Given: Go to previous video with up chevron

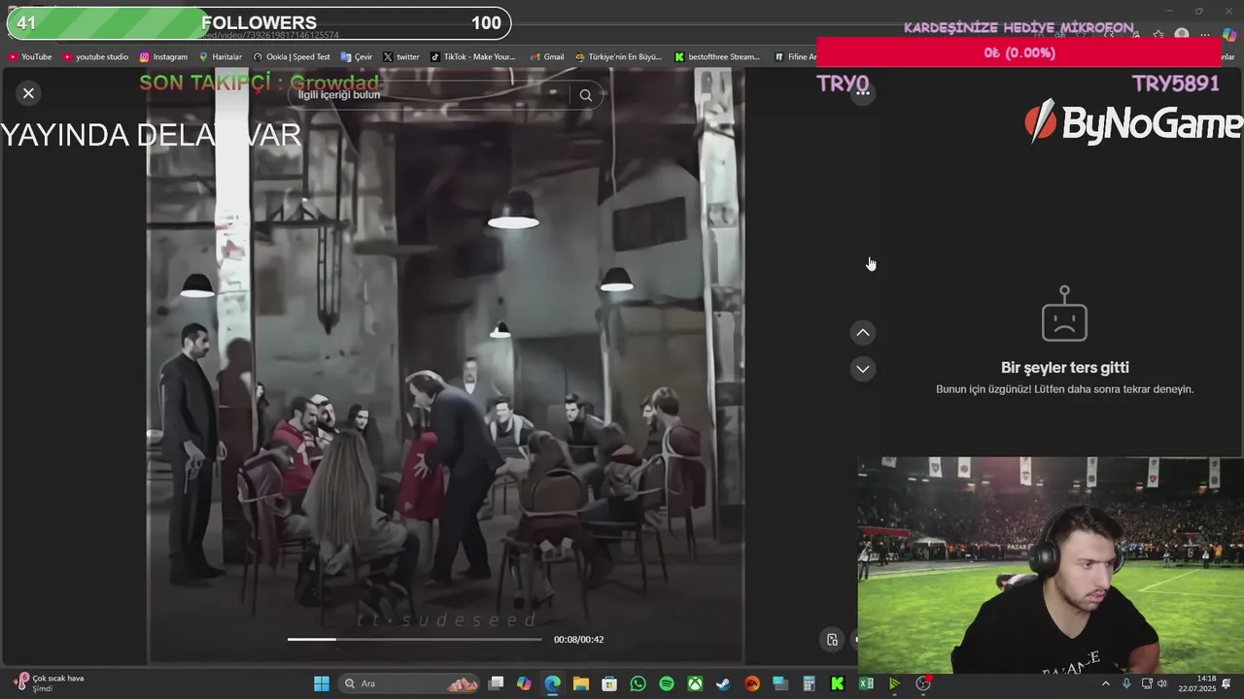Looking at the screenshot, I should [863, 333].
